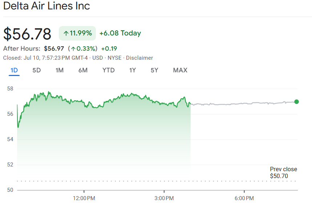312x207 pixels.
Task: Click the 3:00 PM time axis marker
Action: click(164, 198)
